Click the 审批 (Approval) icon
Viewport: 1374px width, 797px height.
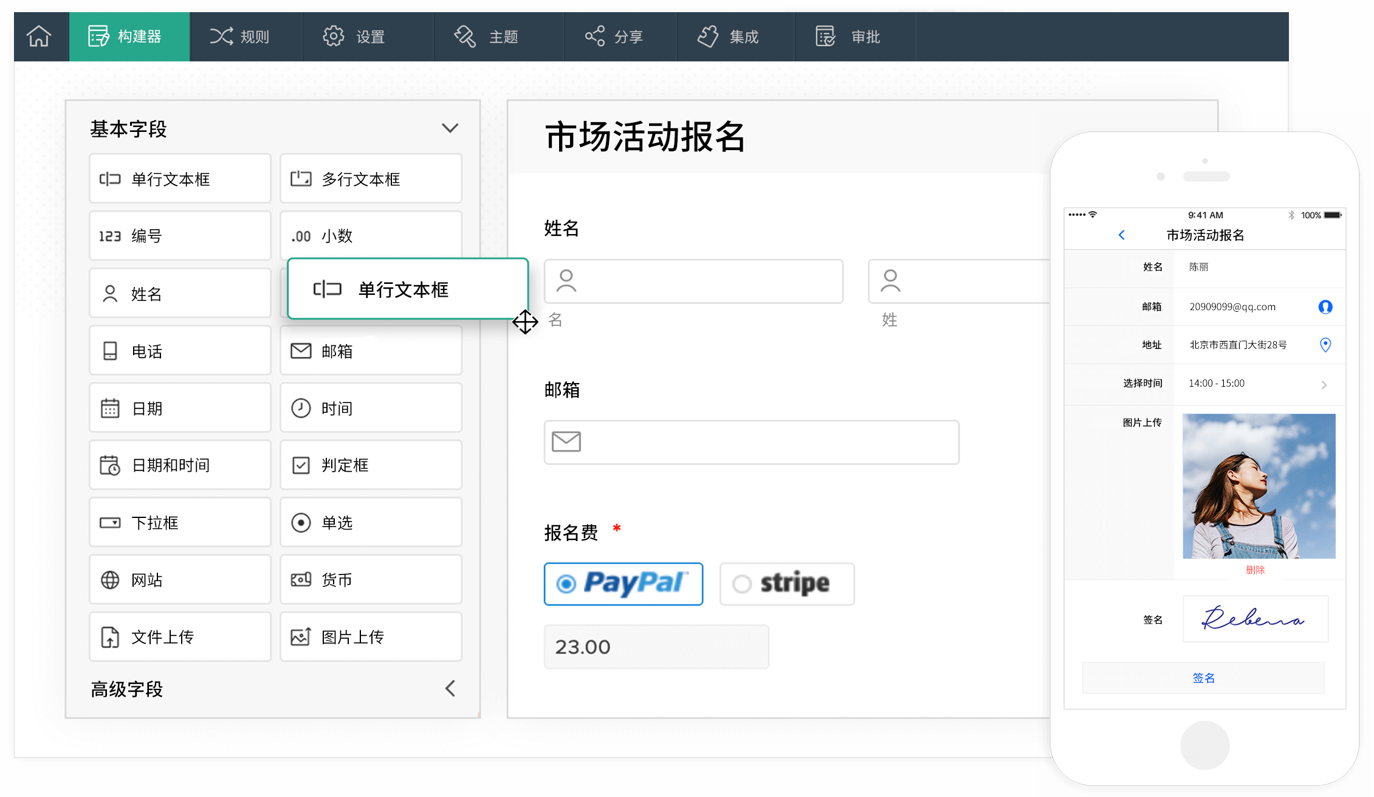coord(824,36)
